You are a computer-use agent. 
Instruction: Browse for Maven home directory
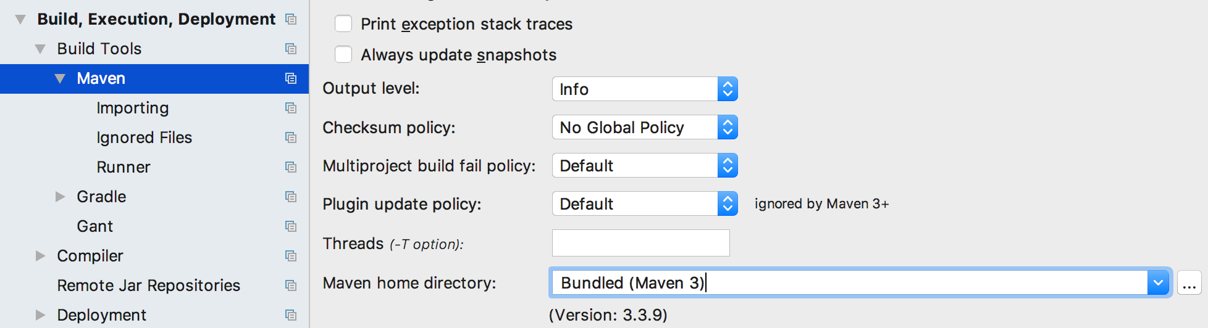1189,283
